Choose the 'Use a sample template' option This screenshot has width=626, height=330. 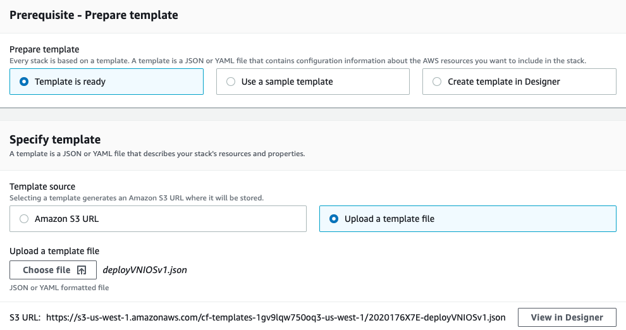(231, 82)
